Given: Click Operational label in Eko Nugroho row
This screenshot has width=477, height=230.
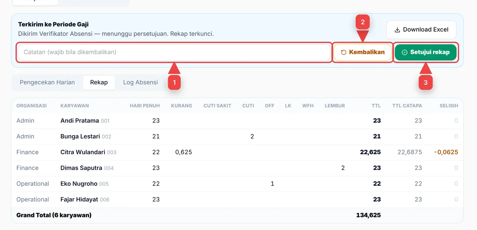Looking at the screenshot, I should pos(32,184).
